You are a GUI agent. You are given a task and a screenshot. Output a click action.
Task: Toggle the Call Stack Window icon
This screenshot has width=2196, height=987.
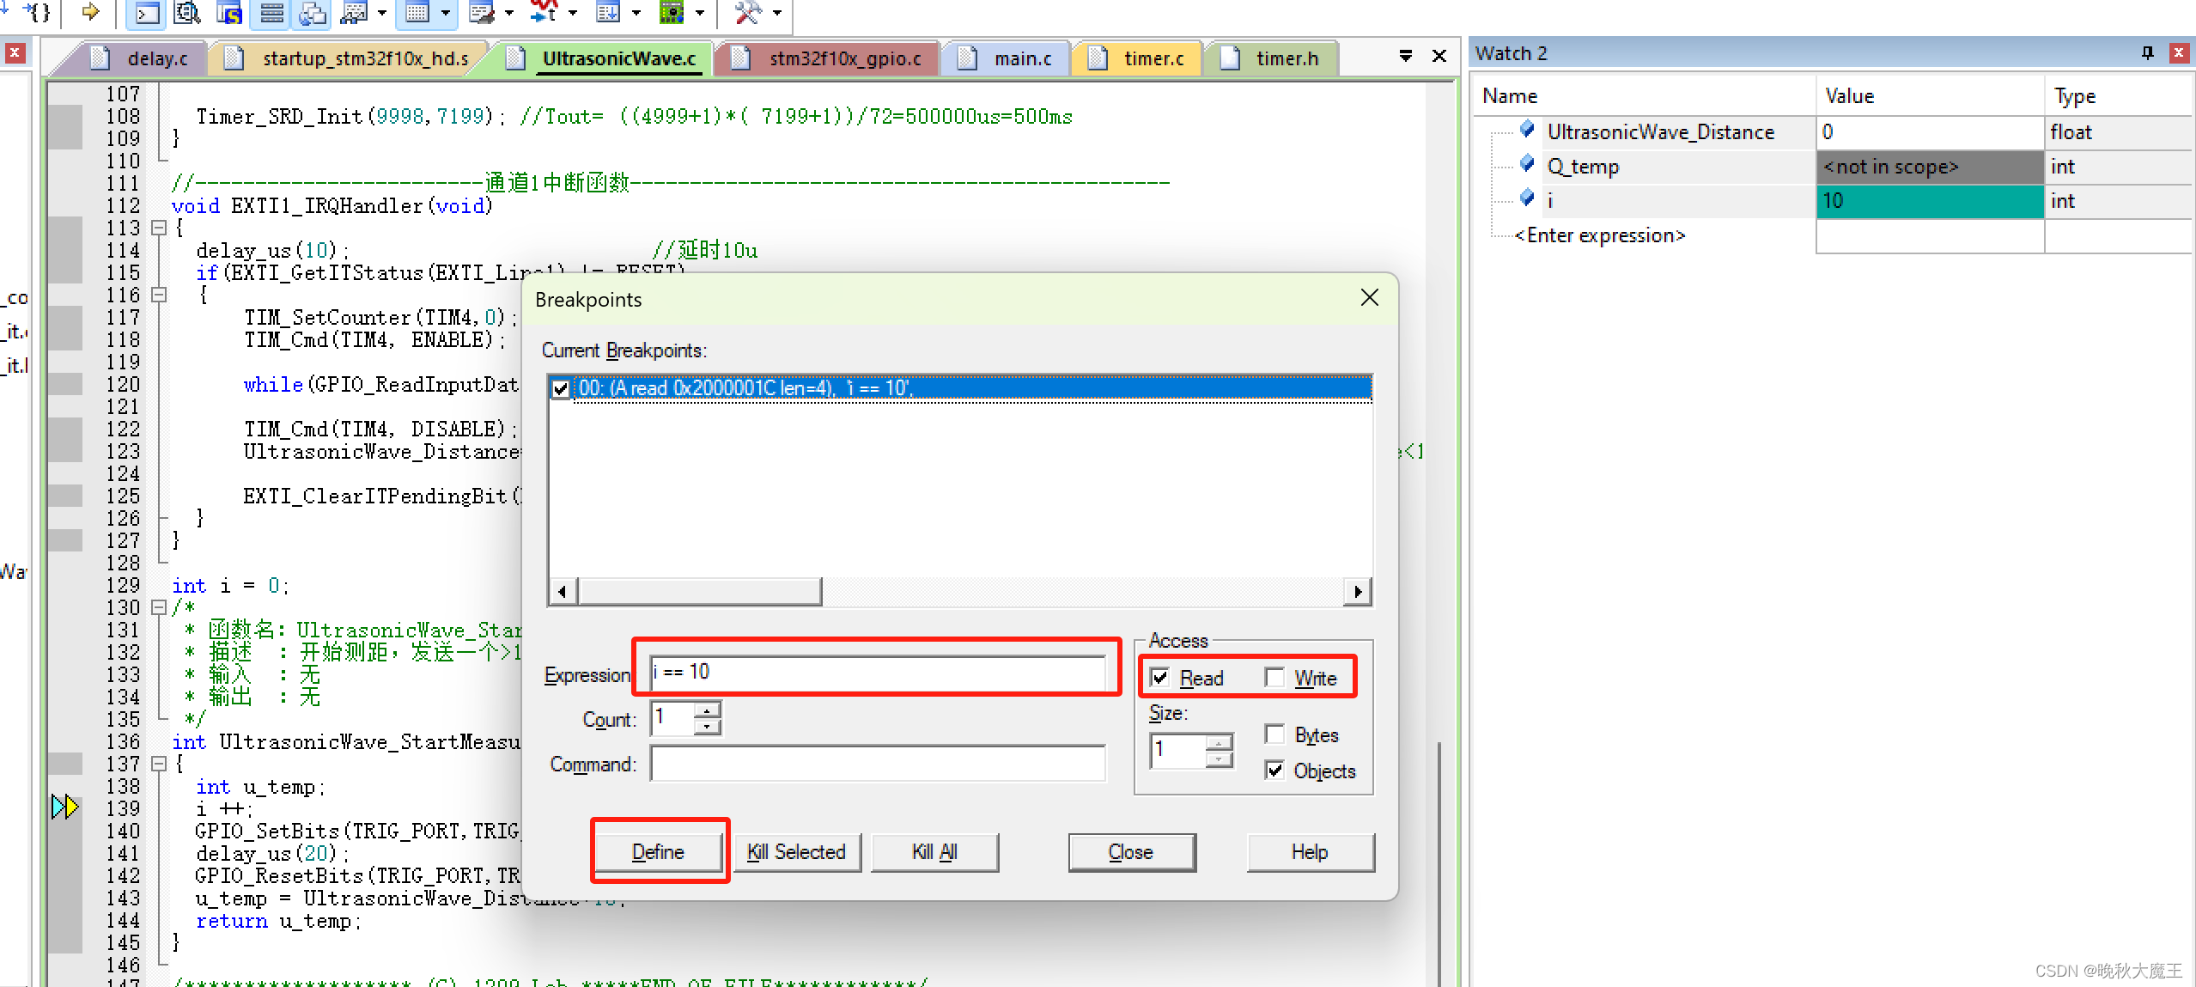pyautogui.click(x=313, y=12)
